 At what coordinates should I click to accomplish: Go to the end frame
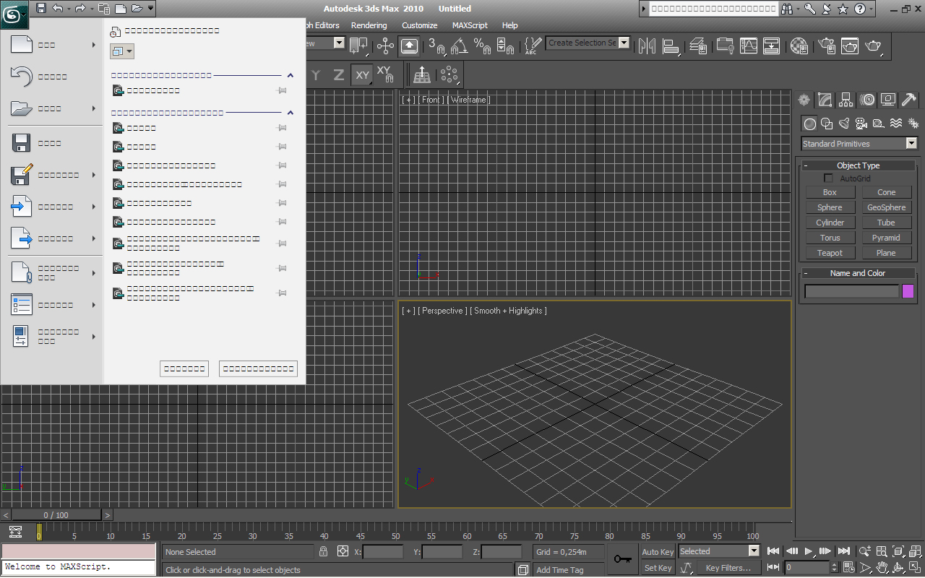(x=843, y=552)
